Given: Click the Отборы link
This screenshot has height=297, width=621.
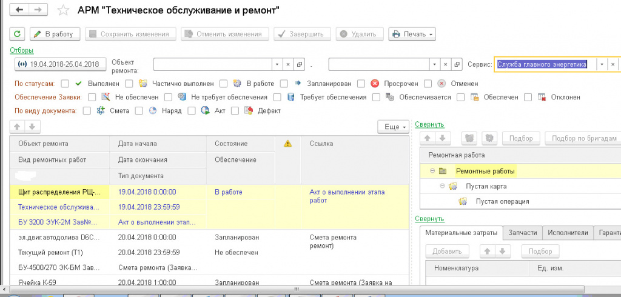Looking at the screenshot, I should (21, 50).
